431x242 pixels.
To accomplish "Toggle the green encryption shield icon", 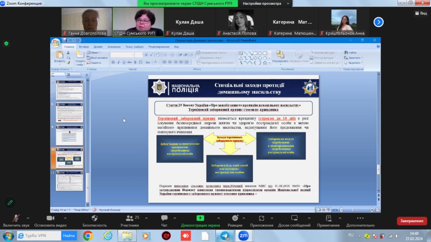I will (x=6, y=43).
